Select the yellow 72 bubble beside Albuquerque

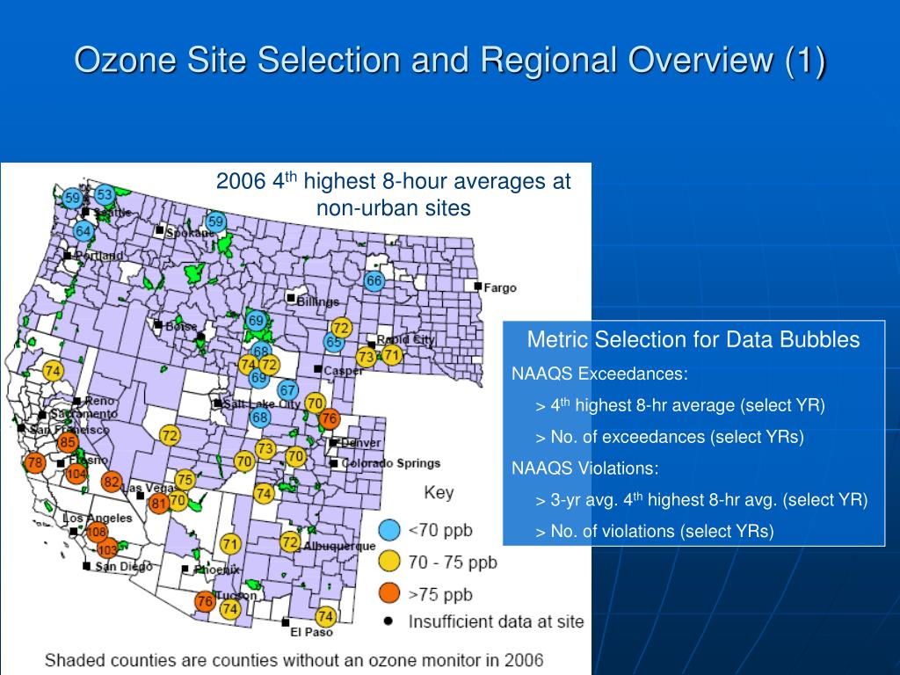coord(290,541)
